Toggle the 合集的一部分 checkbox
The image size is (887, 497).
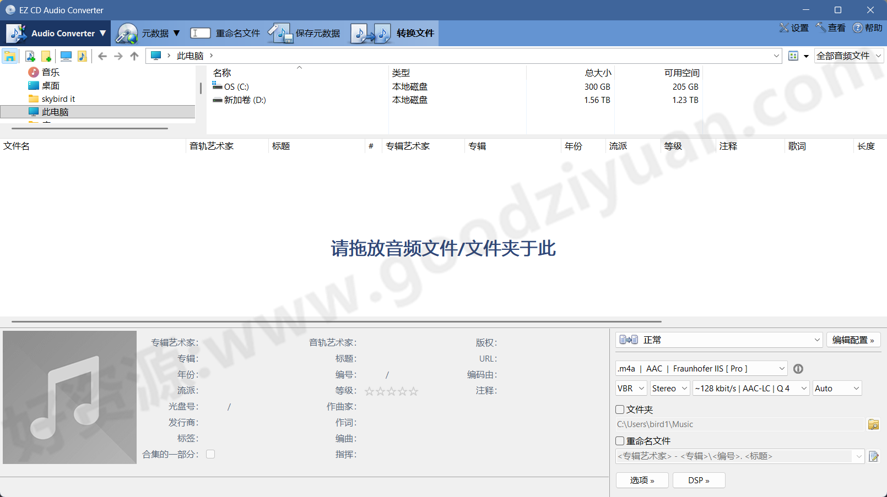click(210, 454)
